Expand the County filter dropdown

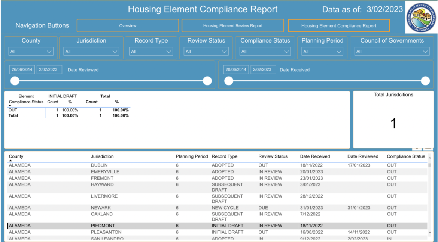coord(31,52)
